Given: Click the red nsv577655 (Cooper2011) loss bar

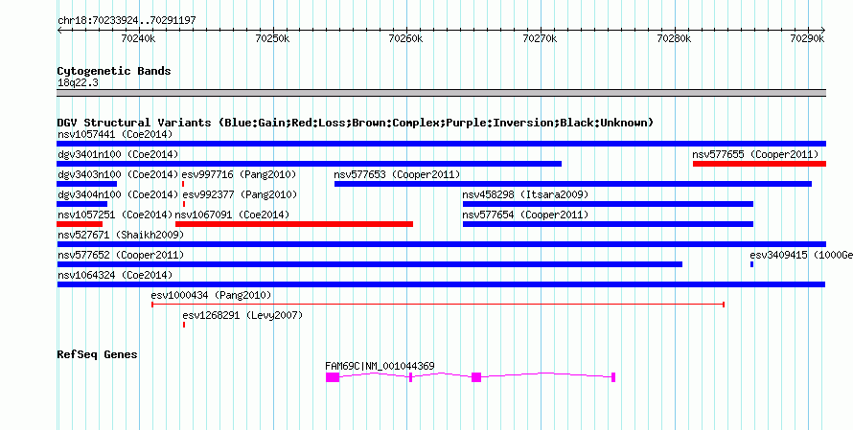Looking at the screenshot, I should [759, 164].
